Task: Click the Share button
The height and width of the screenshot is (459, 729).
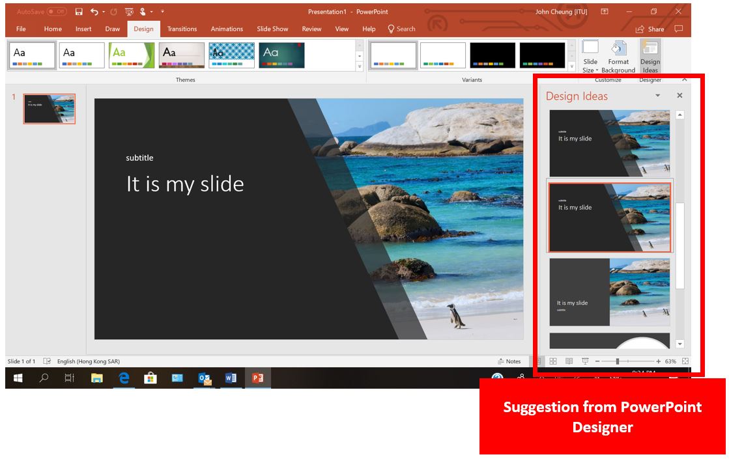Action: (x=650, y=29)
